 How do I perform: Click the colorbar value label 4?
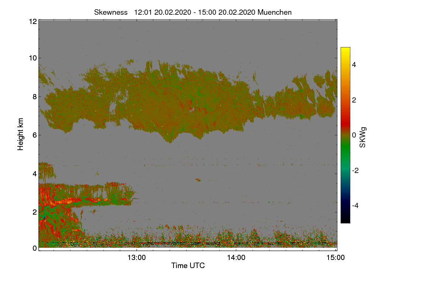[354, 65]
